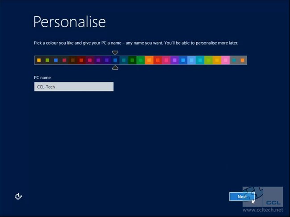Click the Next button
Image resolution: width=290 pixels, height=217 pixels.
pos(242,197)
